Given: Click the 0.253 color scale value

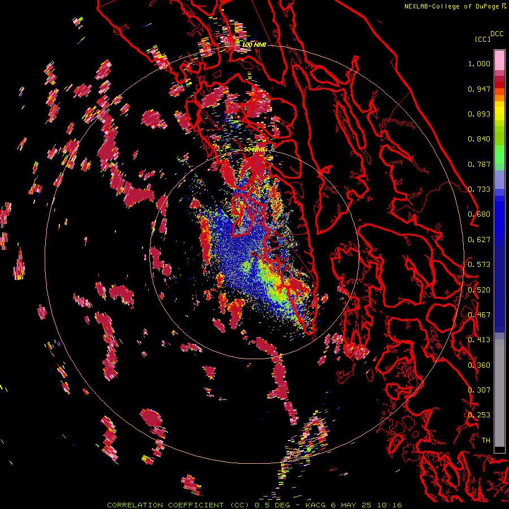Looking at the screenshot, I should tap(479, 415).
